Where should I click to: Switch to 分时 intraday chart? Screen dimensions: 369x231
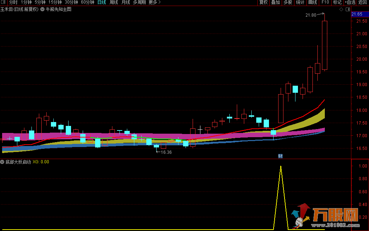[13, 2]
